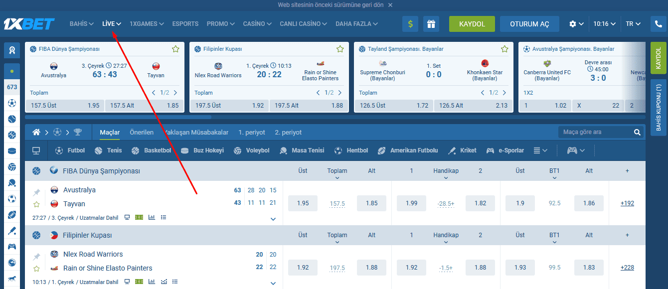Open the vertical BAHİS KUPONU panel
Screen dimensions: 668x289
[x=658, y=107]
